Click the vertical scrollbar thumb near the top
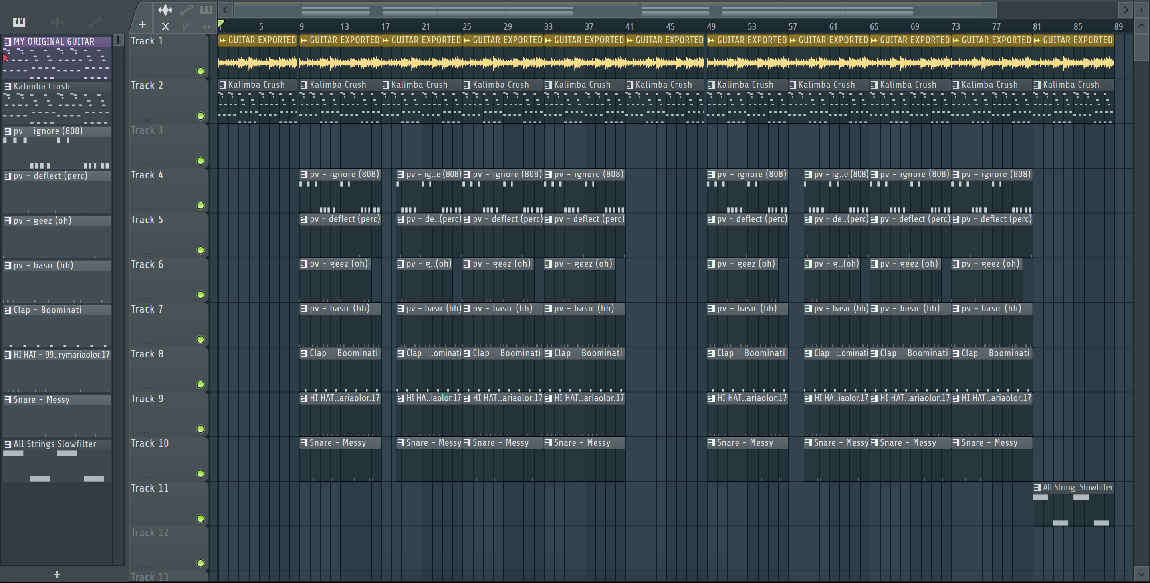 (x=1141, y=47)
